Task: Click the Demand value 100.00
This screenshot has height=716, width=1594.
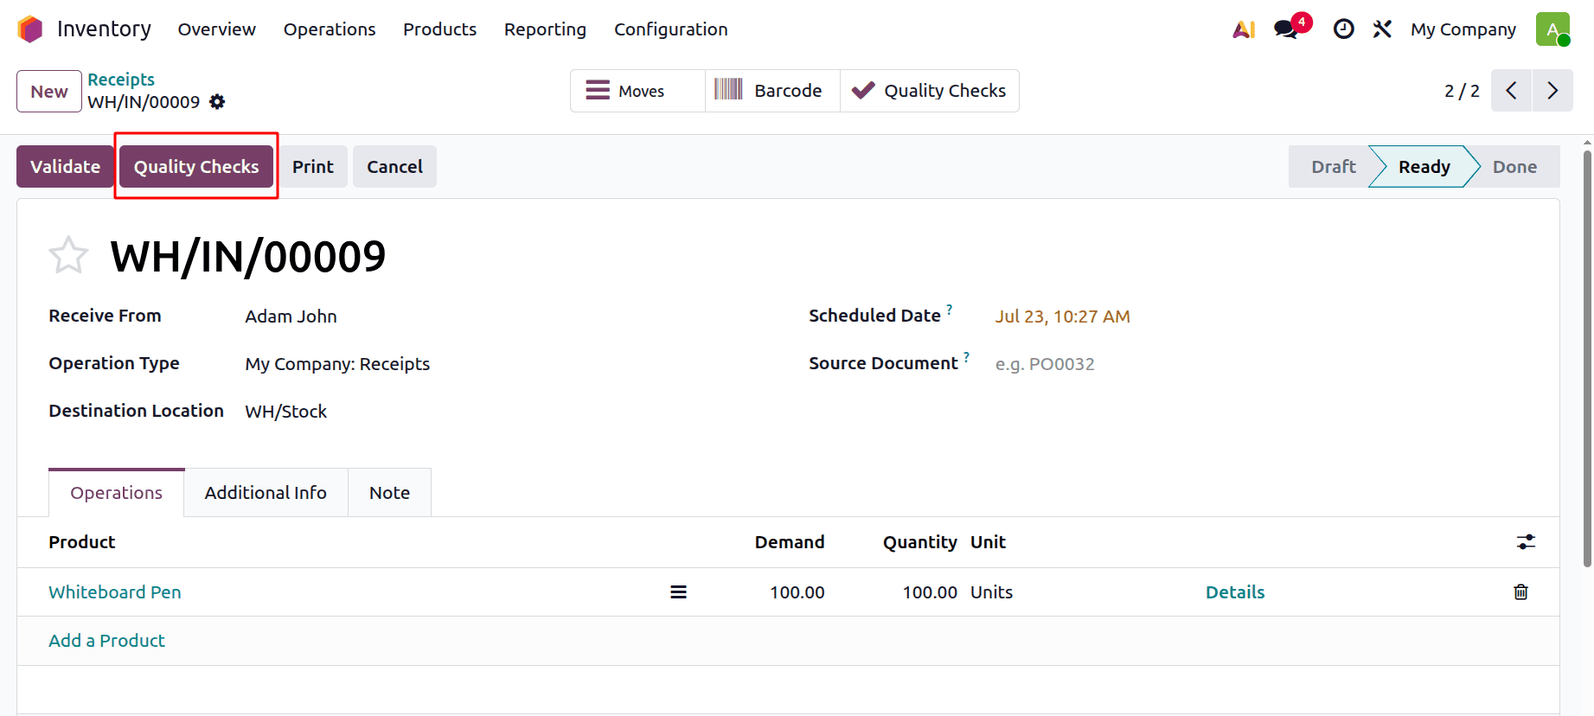Action: click(x=797, y=592)
